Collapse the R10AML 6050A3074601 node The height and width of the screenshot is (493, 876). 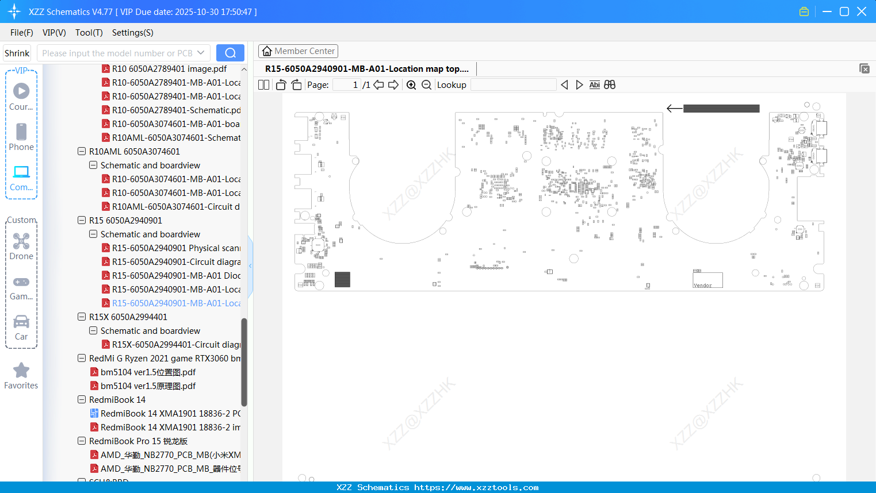[82, 152]
